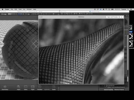134x100 pixels.
Task: Toggle the Project panel icon
Action: pos(33,87)
